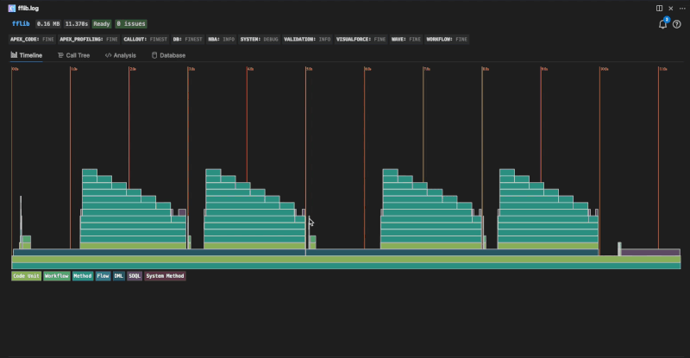The image size is (690, 358).
Task: Select the full-width teal bar at the timeline bottom
Action: point(346,266)
